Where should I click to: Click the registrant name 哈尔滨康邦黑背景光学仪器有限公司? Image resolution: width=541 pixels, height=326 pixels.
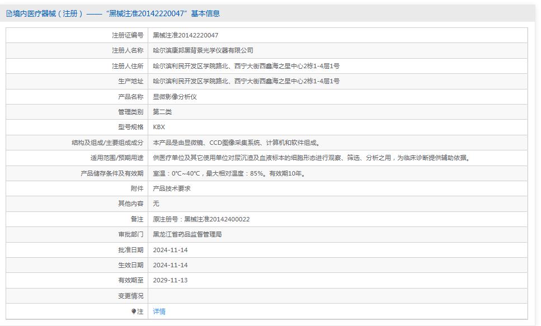203,50
